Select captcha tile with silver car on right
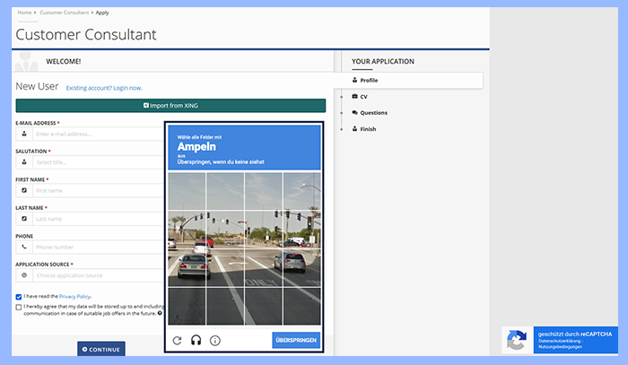Screen dimensions: 628x365 click(302, 268)
